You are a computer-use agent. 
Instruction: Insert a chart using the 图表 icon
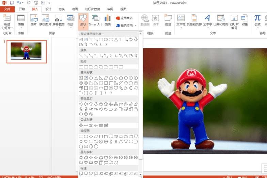pos(108,20)
